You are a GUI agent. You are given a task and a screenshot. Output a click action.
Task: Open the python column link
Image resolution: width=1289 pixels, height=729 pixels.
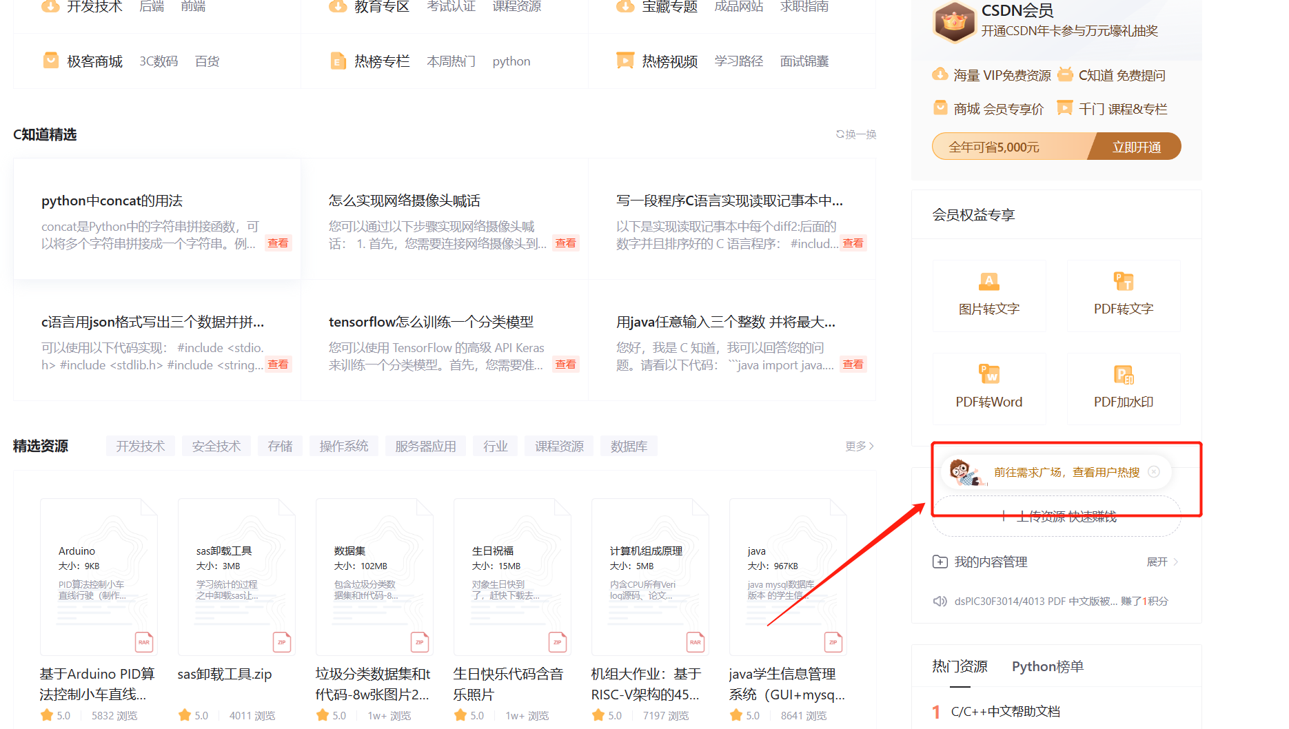[x=511, y=61]
